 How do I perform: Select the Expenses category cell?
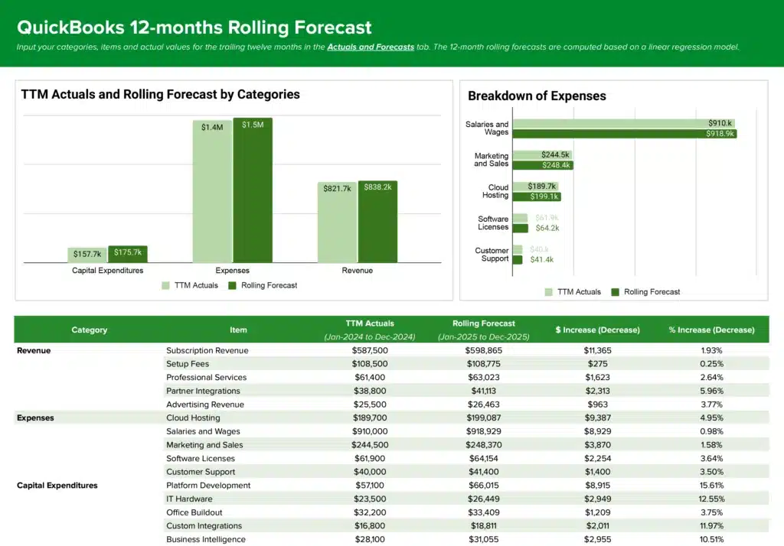coord(35,418)
